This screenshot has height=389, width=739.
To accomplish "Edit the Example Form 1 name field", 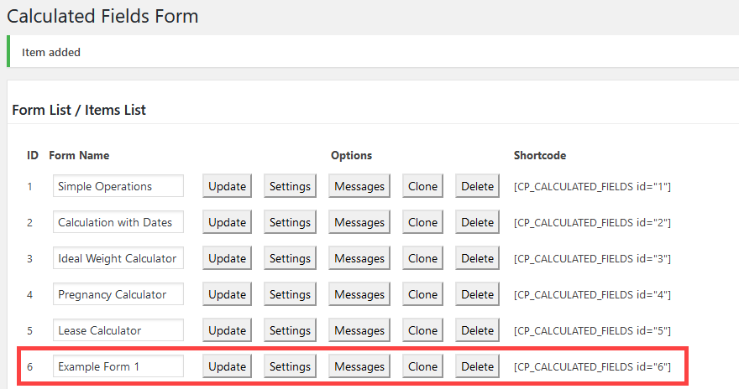I will click(118, 366).
